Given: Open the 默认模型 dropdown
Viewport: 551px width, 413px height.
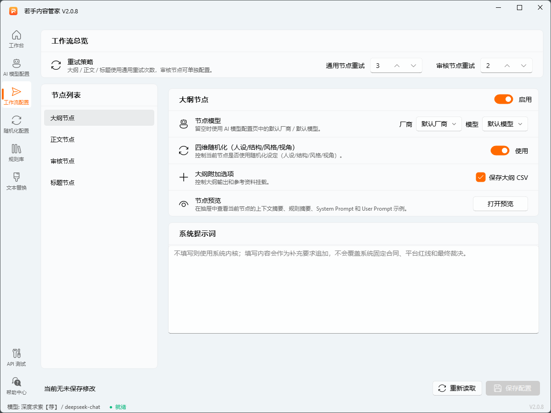Looking at the screenshot, I should (x=505, y=123).
